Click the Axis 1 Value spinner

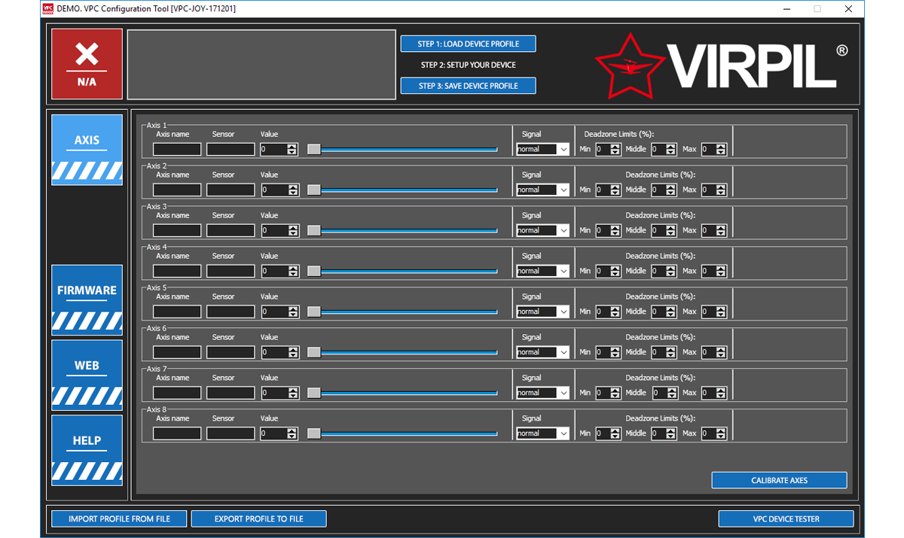pyautogui.click(x=279, y=149)
